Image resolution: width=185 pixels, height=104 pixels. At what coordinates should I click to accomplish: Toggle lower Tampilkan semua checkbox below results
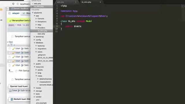point(12,79)
